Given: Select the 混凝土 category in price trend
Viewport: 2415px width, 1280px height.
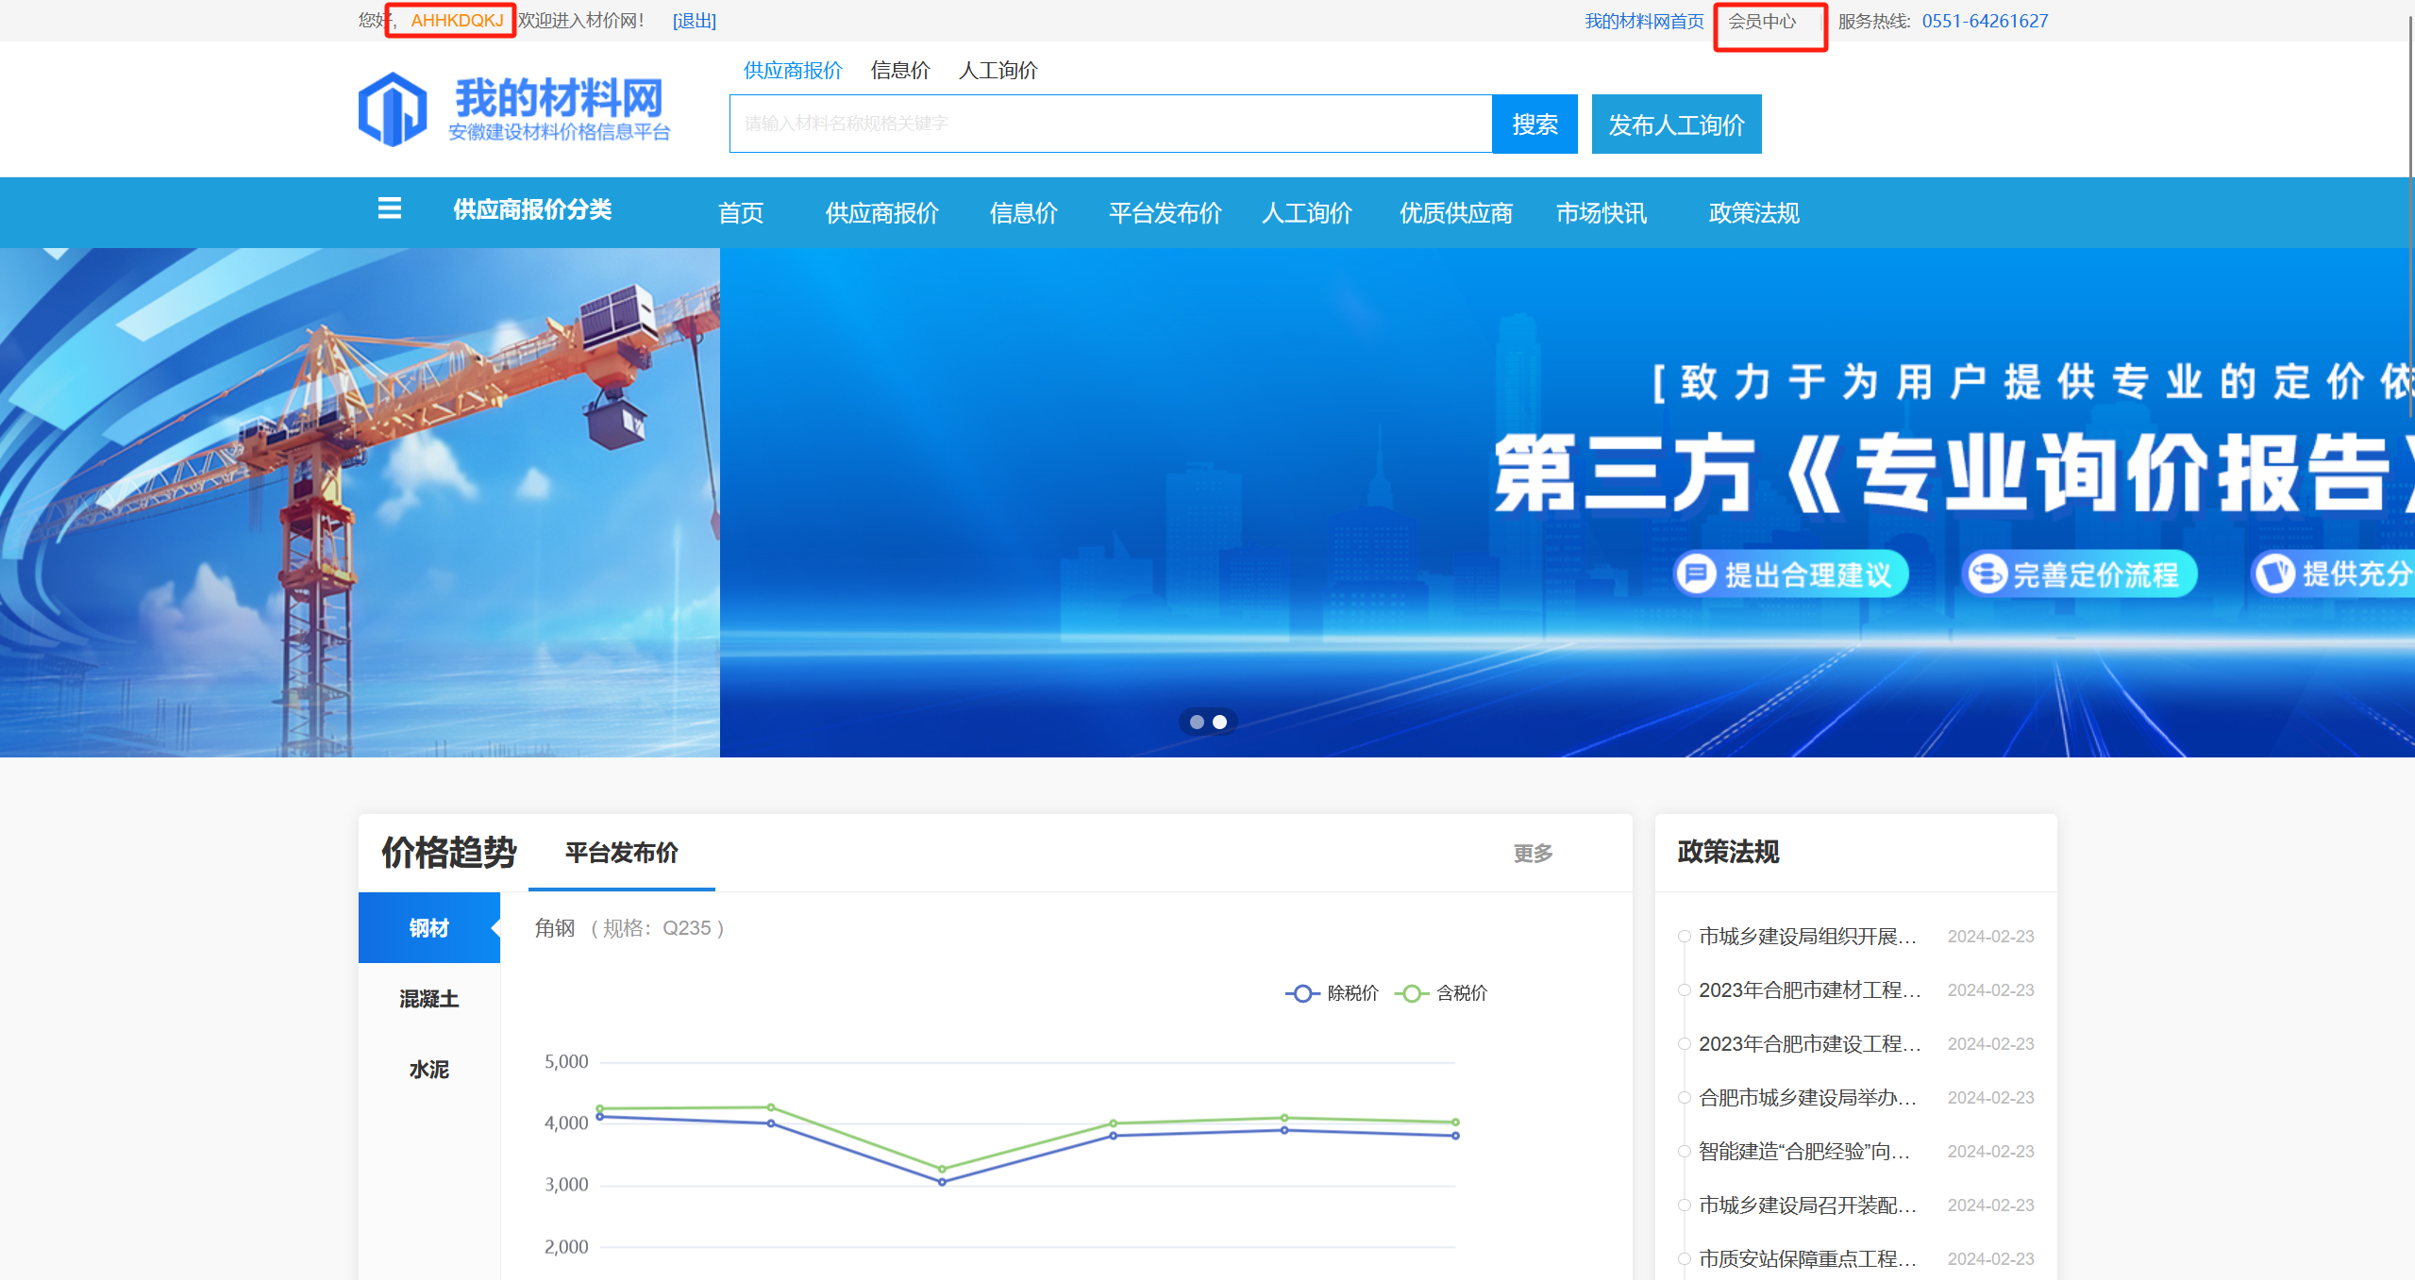Looking at the screenshot, I should [x=428, y=999].
